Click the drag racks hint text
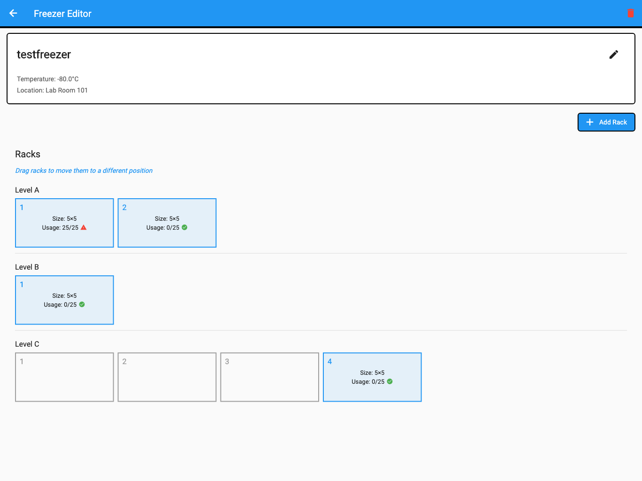Image resolution: width=642 pixels, height=481 pixels. (x=84, y=171)
